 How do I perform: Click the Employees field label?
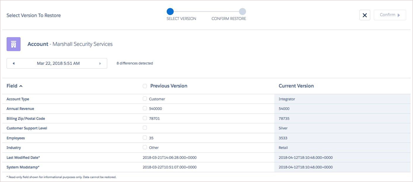pos(16,138)
